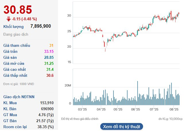
Task: Click the KL Bán value 696900
Action: point(47,108)
